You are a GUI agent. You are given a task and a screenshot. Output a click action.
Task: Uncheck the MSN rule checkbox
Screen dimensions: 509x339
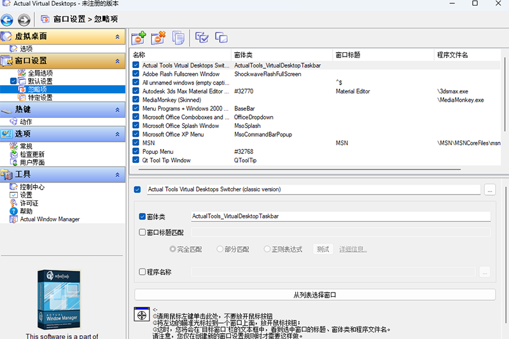pos(136,142)
